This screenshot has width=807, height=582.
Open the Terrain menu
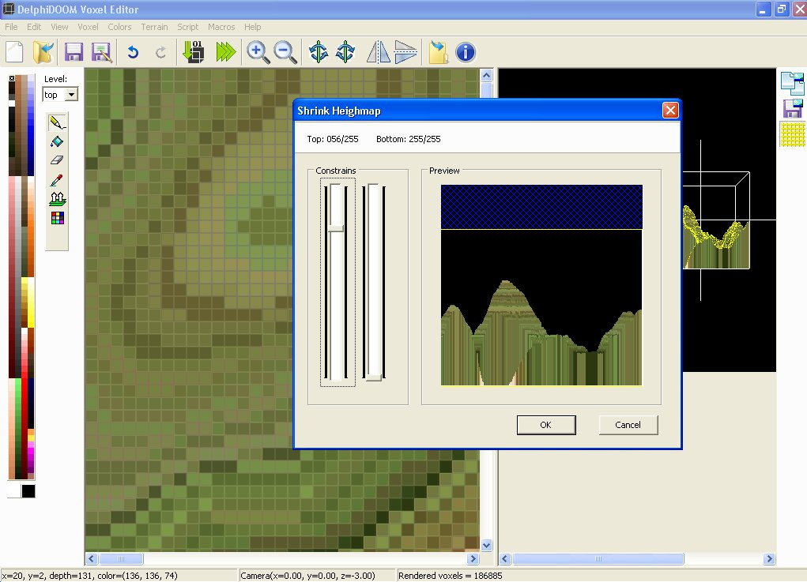(x=154, y=26)
